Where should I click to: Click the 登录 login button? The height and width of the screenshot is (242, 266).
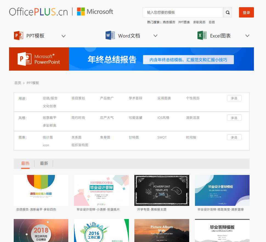[x=246, y=12]
